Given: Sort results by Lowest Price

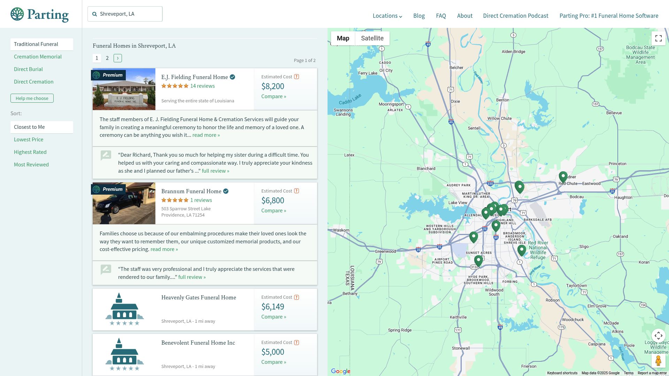Looking at the screenshot, I should coord(29,139).
